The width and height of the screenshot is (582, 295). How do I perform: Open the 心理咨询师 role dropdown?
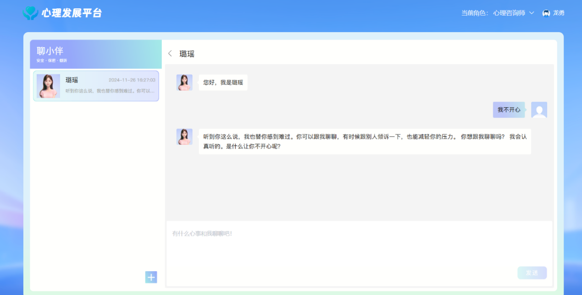coord(514,13)
